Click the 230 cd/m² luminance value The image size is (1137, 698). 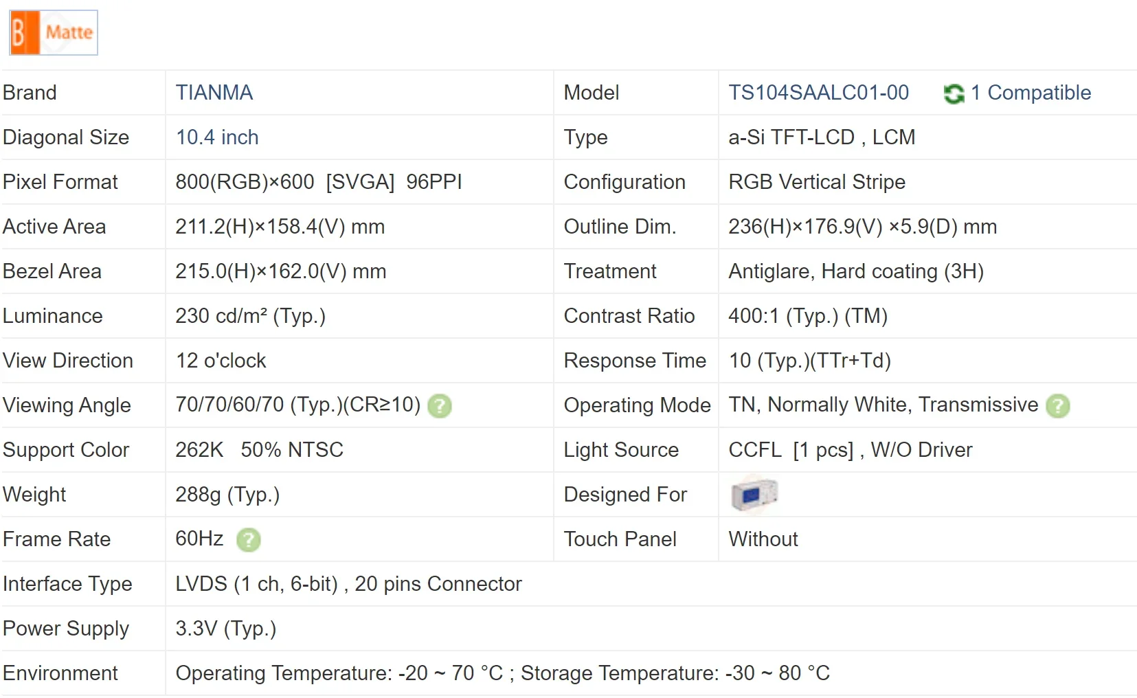tap(250, 316)
